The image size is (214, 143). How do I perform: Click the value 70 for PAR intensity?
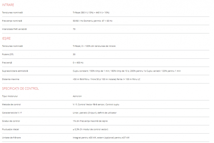[74, 29]
